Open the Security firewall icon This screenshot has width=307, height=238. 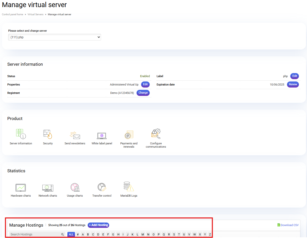[48, 134]
